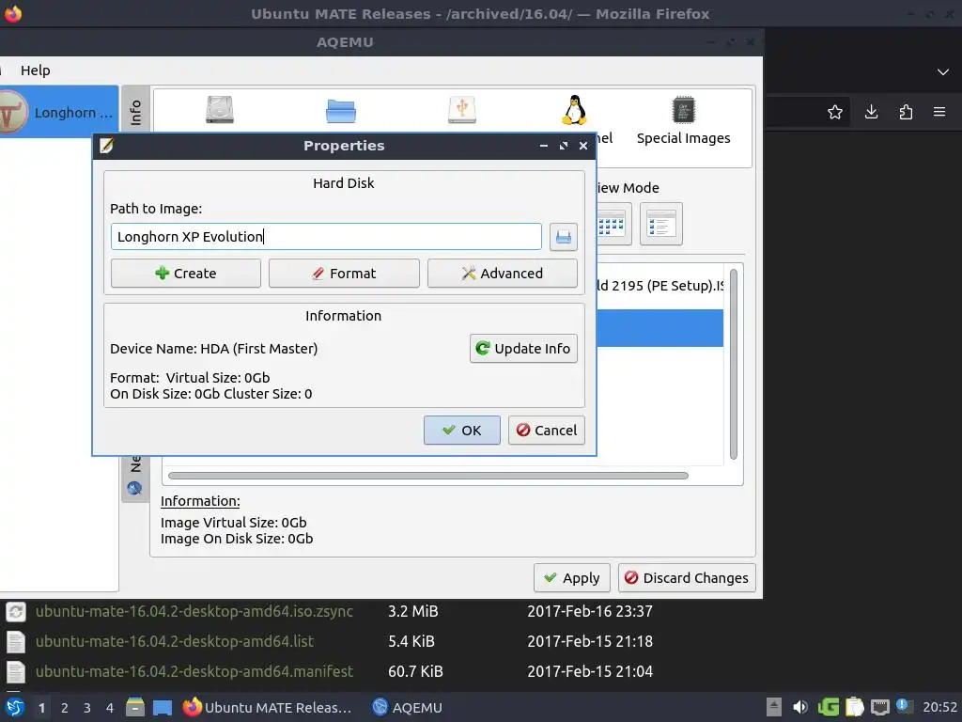Switch to workspace 2
The image size is (962, 722).
pos(65,708)
